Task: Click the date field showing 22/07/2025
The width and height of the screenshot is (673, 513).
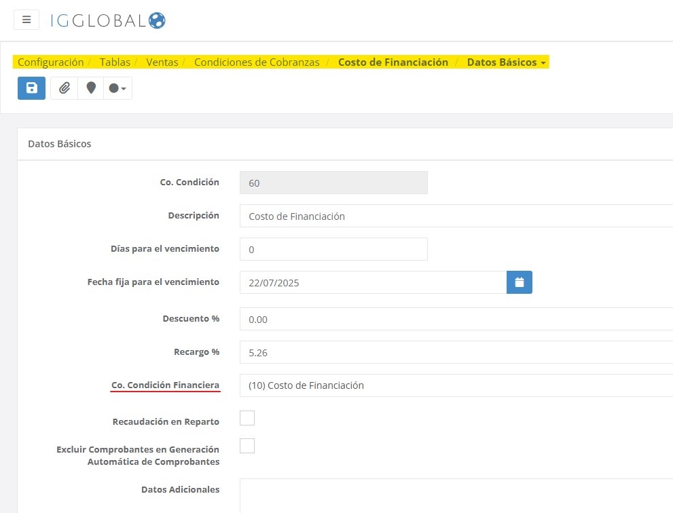Action: pyautogui.click(x=373, y=282)
